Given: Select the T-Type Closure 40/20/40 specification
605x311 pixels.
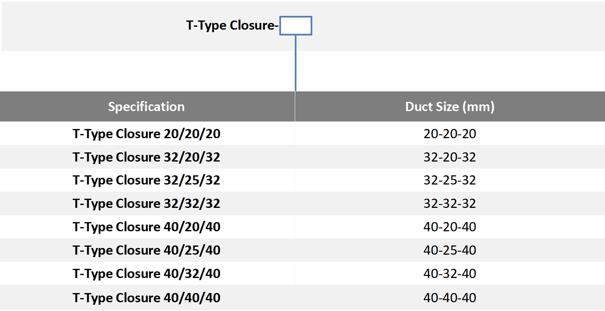Looking at the screenshot, I should pyautogui.click(x=146, y=227).
